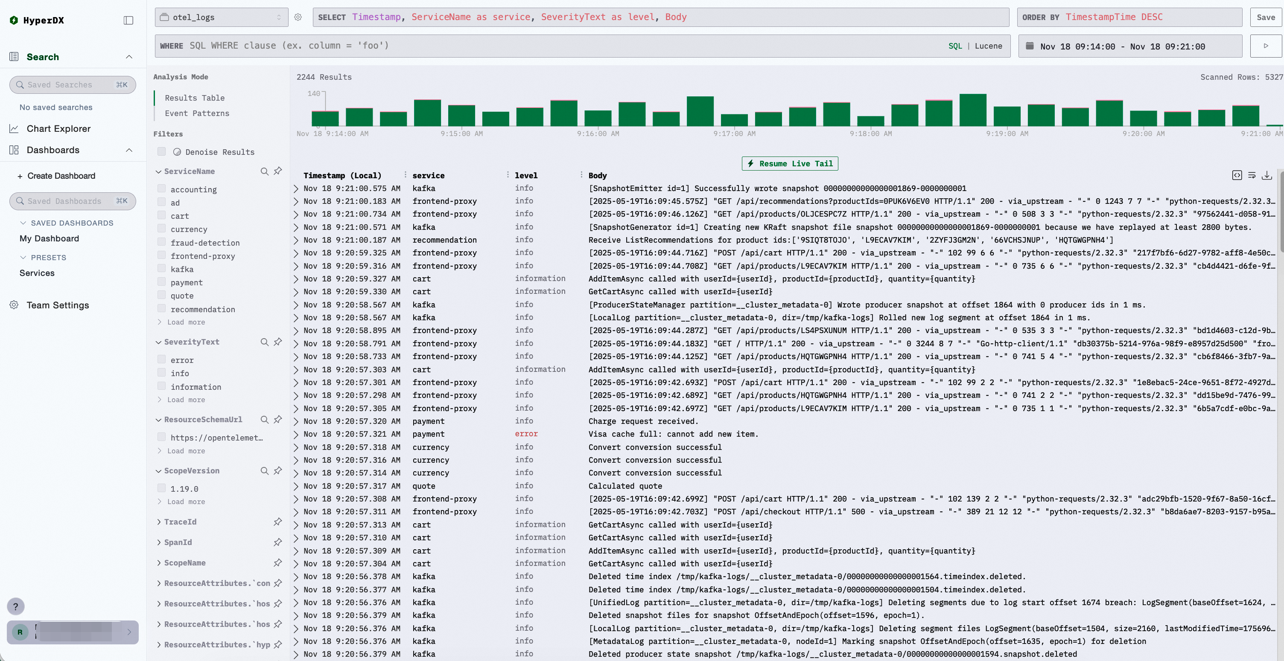Download the results table
Screen dimensions: 1284x661
click(1266, 175)
